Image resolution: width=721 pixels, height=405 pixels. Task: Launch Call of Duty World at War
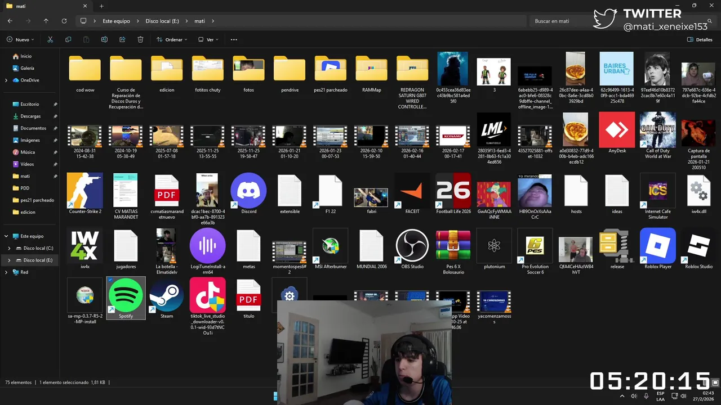pyautogui.click(x=658, y=130)
